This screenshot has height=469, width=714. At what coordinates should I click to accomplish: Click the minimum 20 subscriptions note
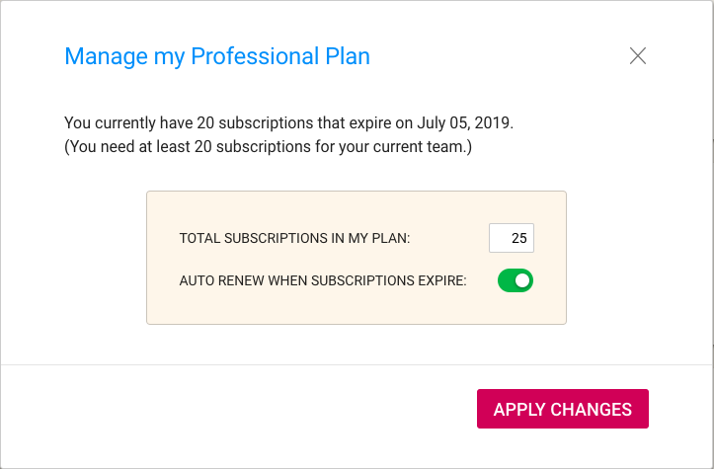pos(268,146)
